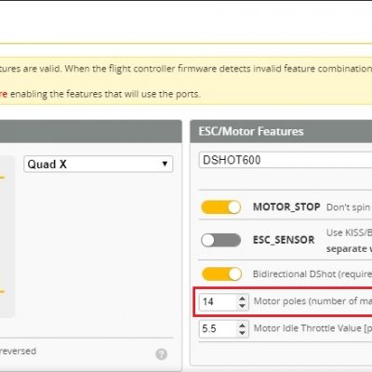
Task: Click the yellow note about enabling features
Action: point(100,94)
